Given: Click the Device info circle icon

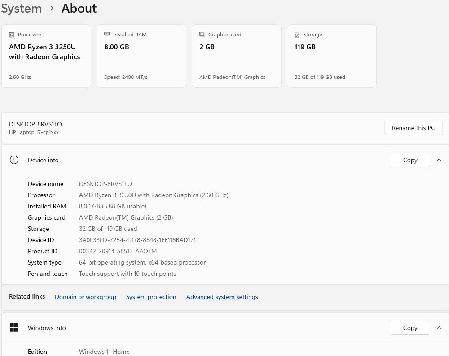Looking at the screenshot, I should click(14, 160).
